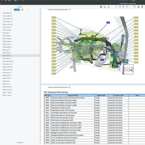Switch to Edit mode tab
Screen dimensions: 145x145
[133, 1]
